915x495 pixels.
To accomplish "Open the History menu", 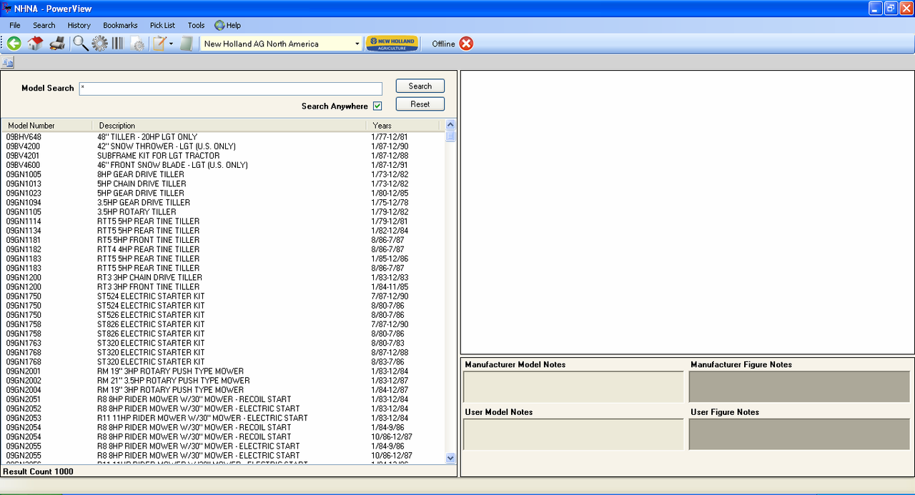I will point(79,25).
